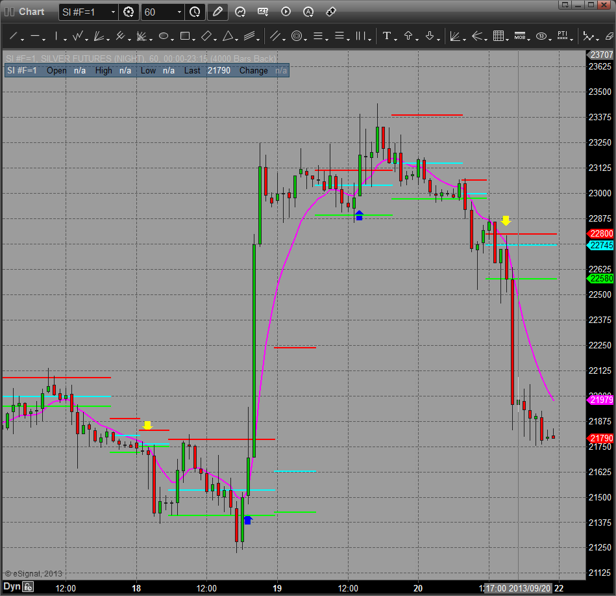
Task: Toggle the Dyn indicator at bottom left
Action: 12,586
